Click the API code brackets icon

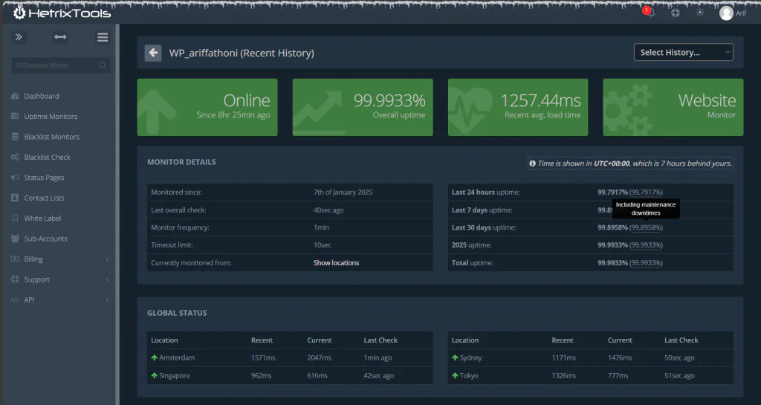15,299
